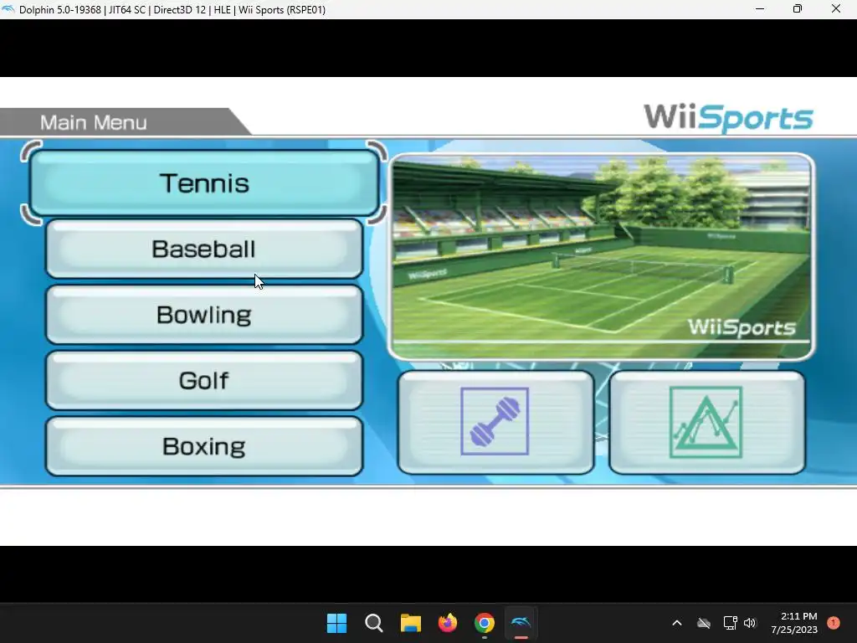Click the Dolphin icon in title bar
This screenshot has width=857, height=643.
tap(8, 9)
